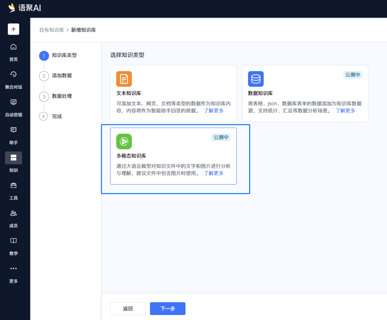The width and height of the screenshot is (387, 320).
Task: Open the 成员 members sidebar icon
Action: 14,213
